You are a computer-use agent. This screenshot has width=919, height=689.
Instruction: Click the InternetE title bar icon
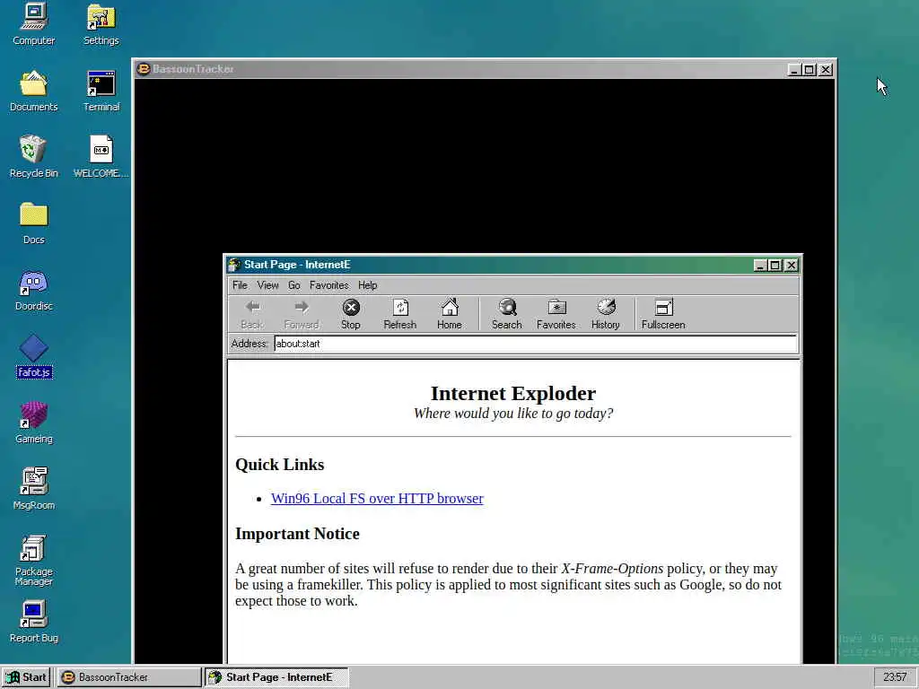click(234, 265)
